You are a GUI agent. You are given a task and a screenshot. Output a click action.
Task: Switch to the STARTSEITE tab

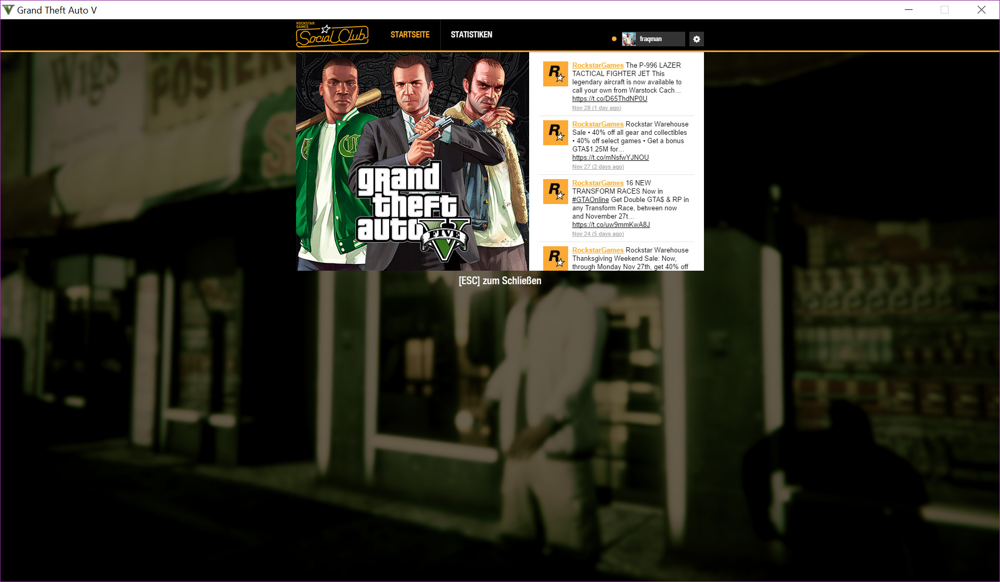(410, 35)
